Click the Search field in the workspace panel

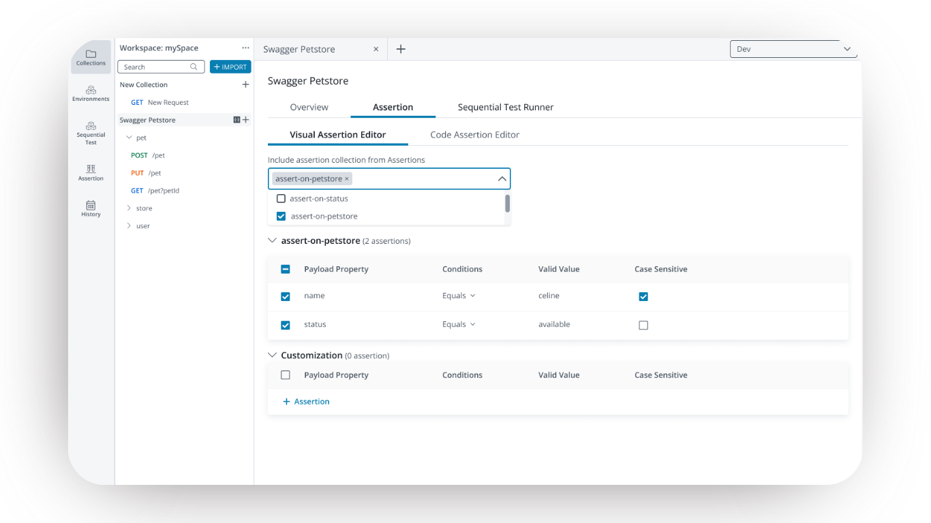(161, 67)
